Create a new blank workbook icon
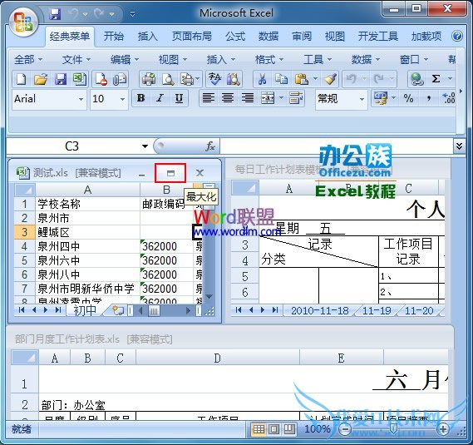Image resolution: width=473 pixels, height=445 pixels. 21,79
